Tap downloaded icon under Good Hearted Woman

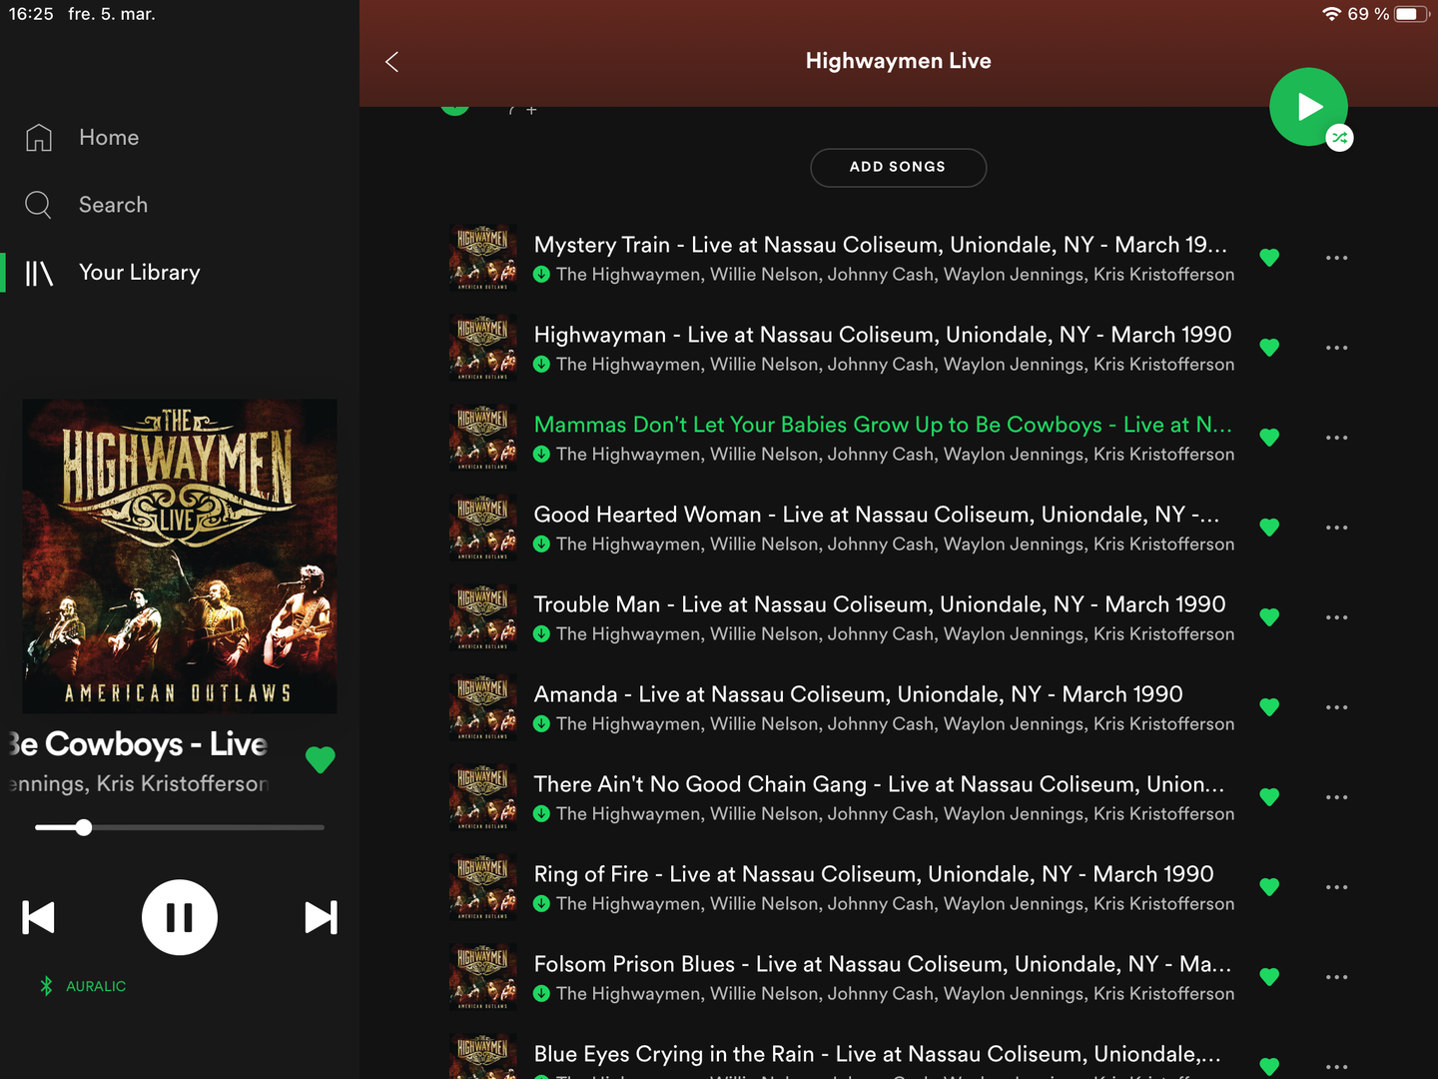541,544
